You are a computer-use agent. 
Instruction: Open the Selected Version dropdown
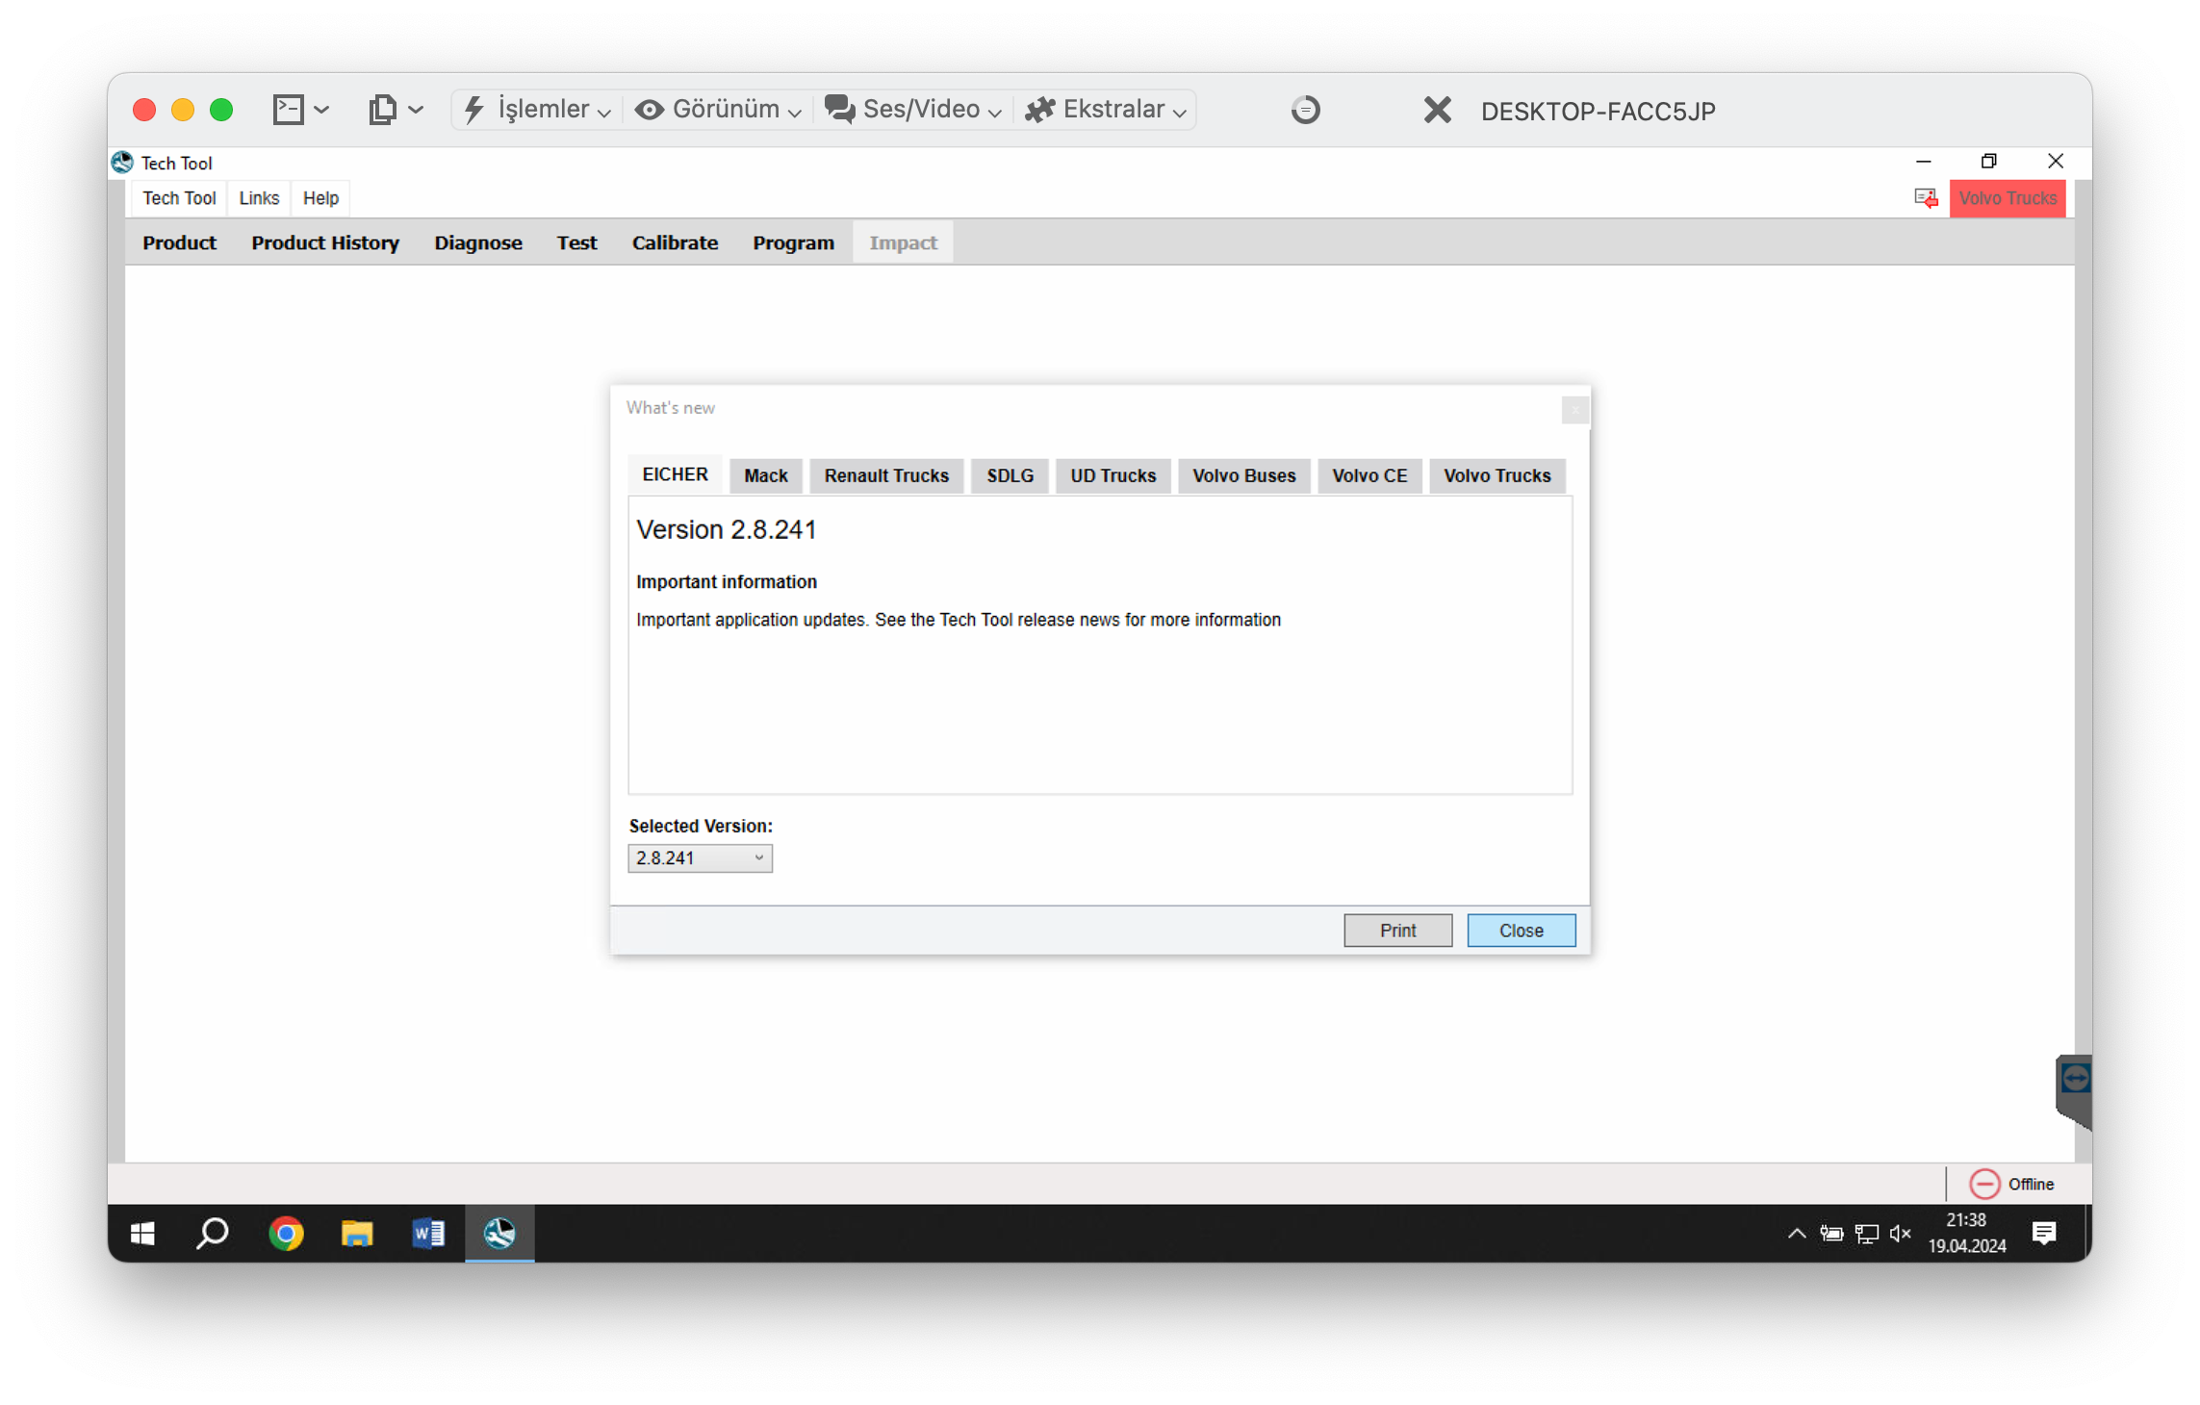coord(700,857)
